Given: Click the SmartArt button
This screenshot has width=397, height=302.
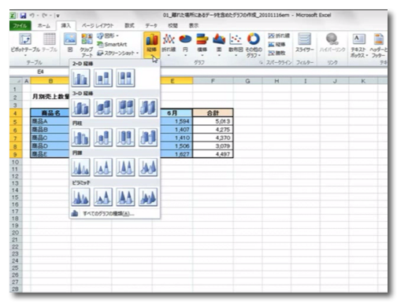Looking at the screenshot, I should (112, 45).
